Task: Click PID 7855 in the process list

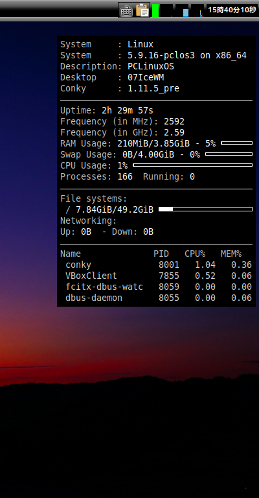Action: pyautogui.click(x=169, y=276)
